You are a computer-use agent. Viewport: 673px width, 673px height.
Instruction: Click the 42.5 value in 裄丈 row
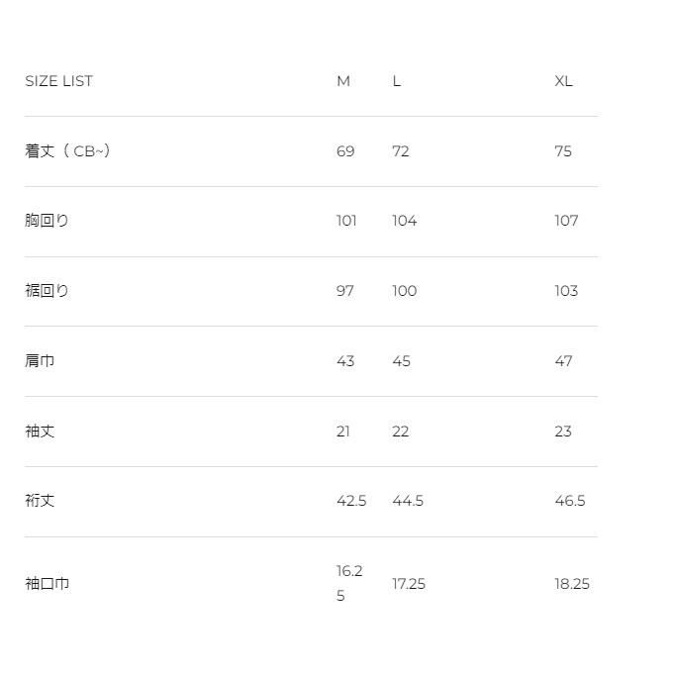[x=351, y=501]
